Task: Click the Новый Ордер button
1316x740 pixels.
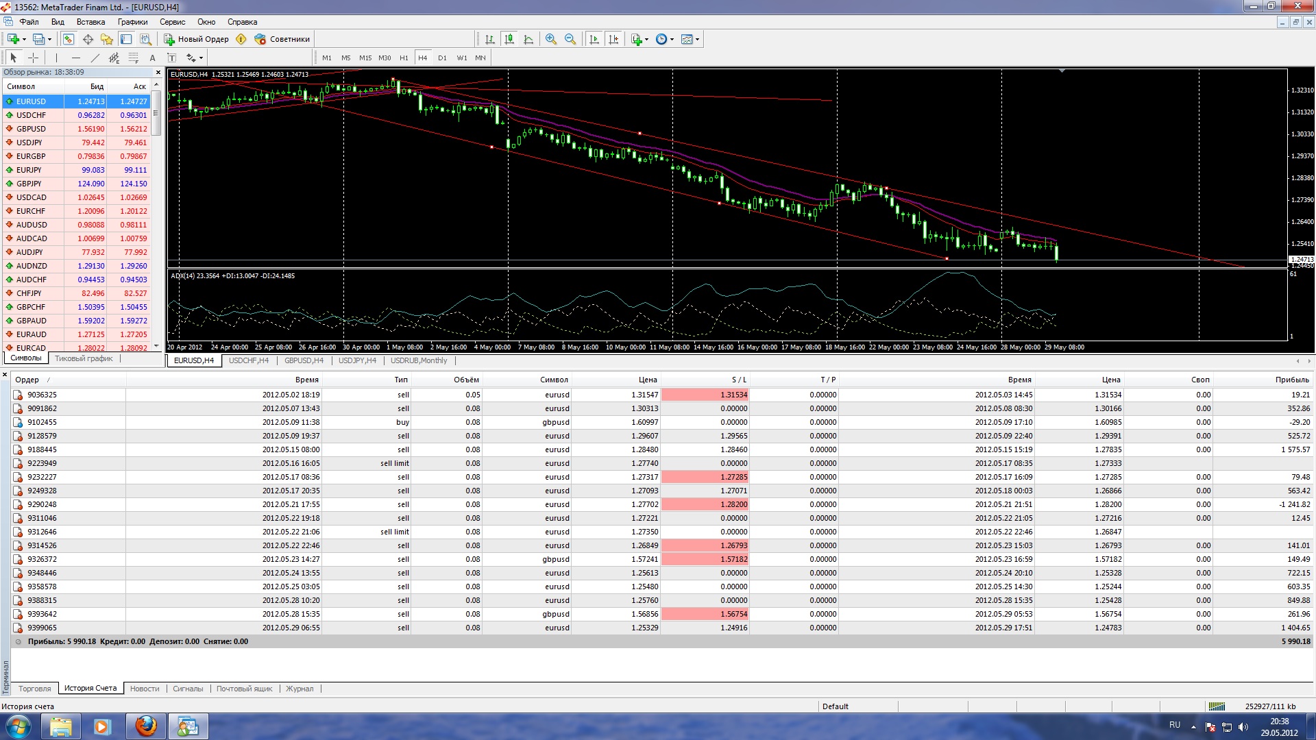Action: [x=196, y=39]
